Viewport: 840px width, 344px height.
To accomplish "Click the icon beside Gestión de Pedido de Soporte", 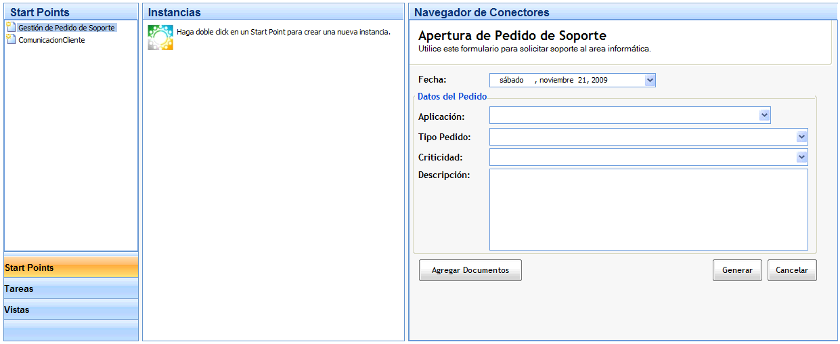I will [x=10, y=28].
